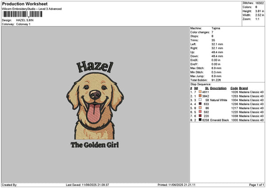Image resolution: width=266 pixels, height=188 pixels.
Task: Click the Stitches count value 16302
Action: pos(259,3)
